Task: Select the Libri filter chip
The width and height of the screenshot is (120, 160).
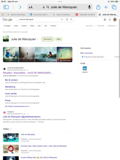Action: click(39, 26)
